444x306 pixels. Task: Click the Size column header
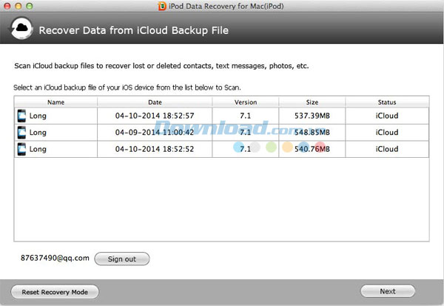(312, 102)
